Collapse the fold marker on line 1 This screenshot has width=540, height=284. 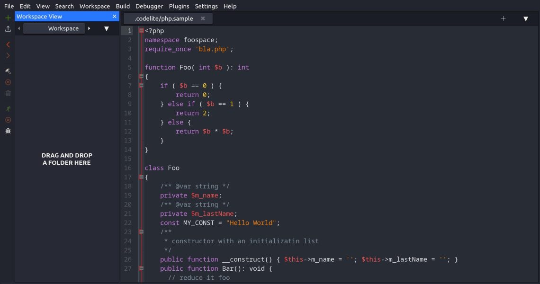click(141, 31)
